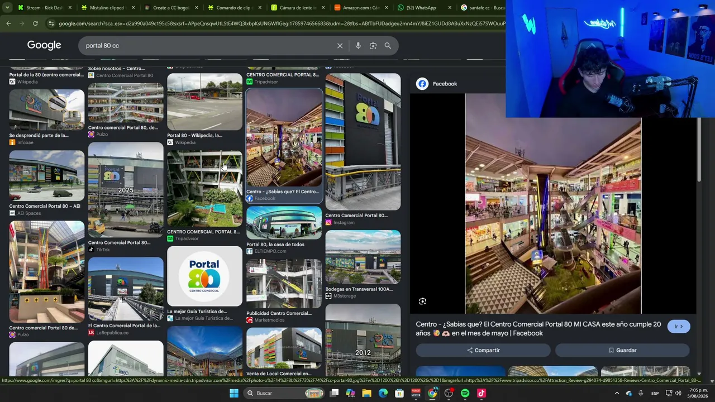
Task: Open the 'Venta de Local Comercial en...' result
Action: coord(284,352)
